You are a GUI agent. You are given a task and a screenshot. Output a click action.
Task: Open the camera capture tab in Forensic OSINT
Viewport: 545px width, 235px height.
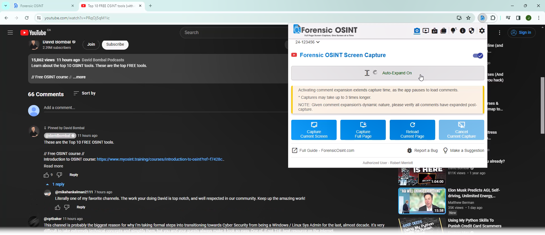point(417,31)
